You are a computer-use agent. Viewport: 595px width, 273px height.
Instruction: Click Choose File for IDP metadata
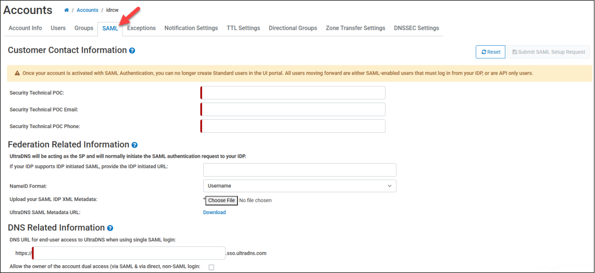pyautogui.click(x=221, y=201)
